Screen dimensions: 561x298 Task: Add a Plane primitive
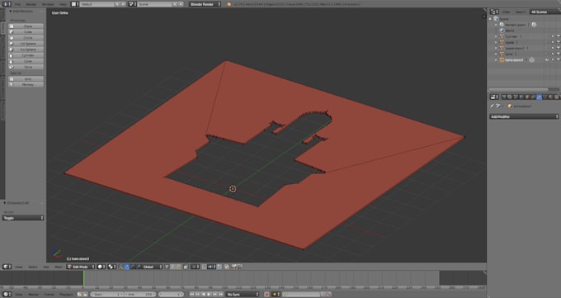pyautogui.click(x=26, y=26)
